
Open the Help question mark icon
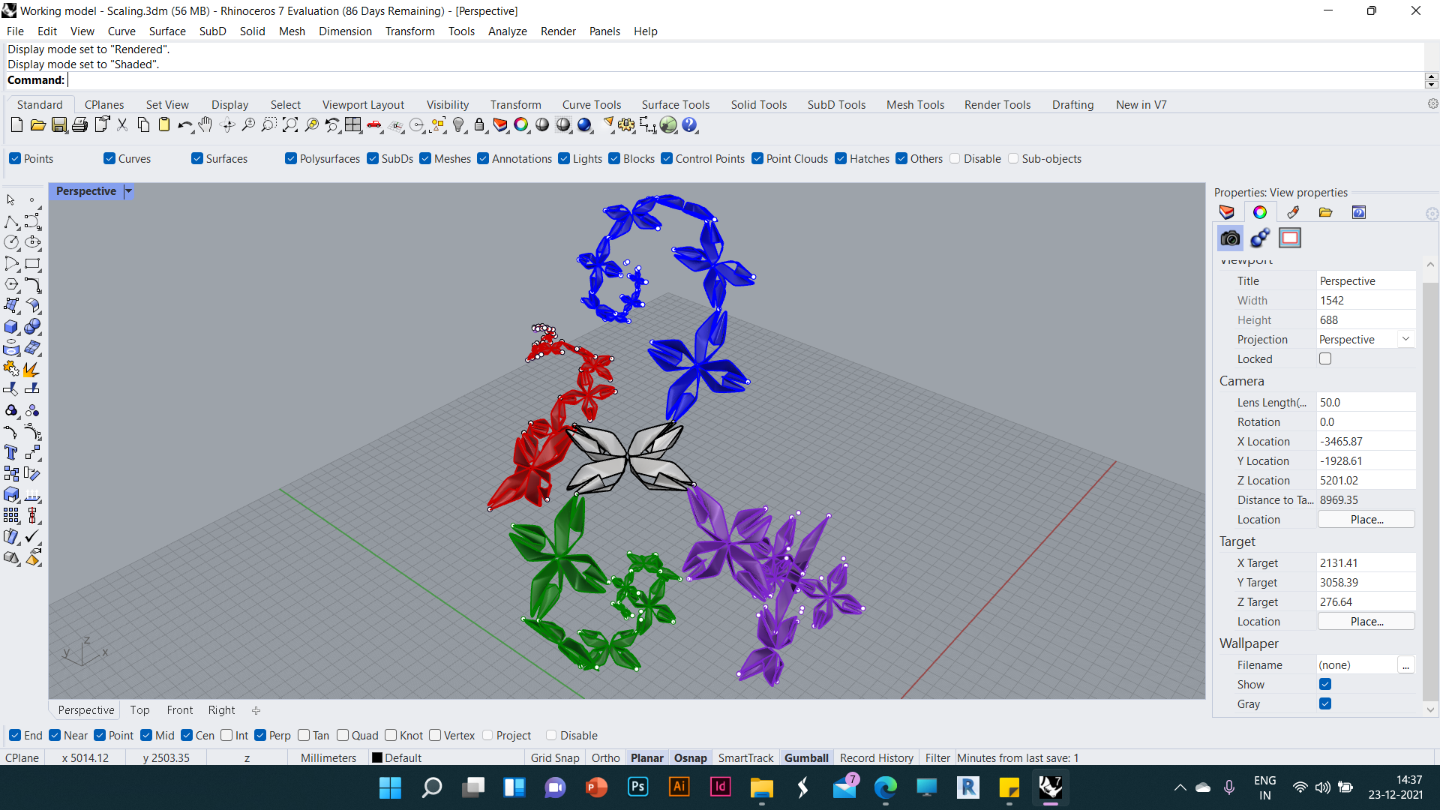click(689, 125)
